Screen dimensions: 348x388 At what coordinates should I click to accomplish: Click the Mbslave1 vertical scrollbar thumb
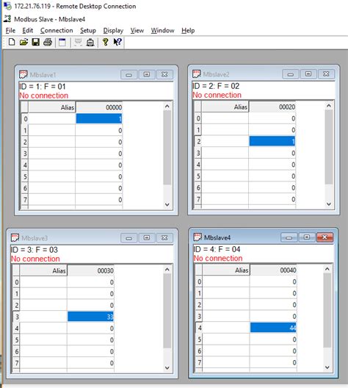point(167,147)
